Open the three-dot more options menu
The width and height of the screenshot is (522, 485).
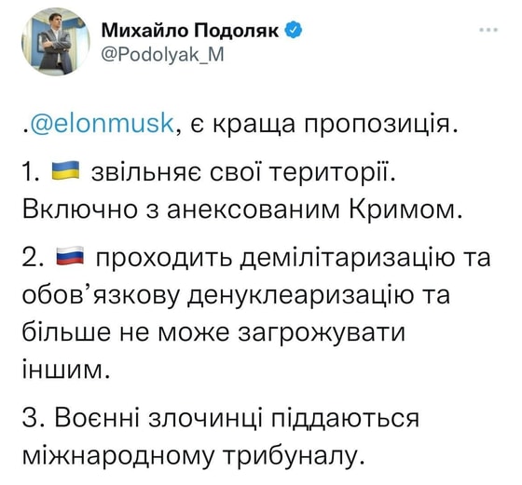pyautogui.click(x=488, y=30)
